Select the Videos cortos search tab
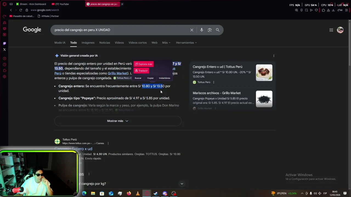The height and width of the screenshot is (197, 351). 138,43
